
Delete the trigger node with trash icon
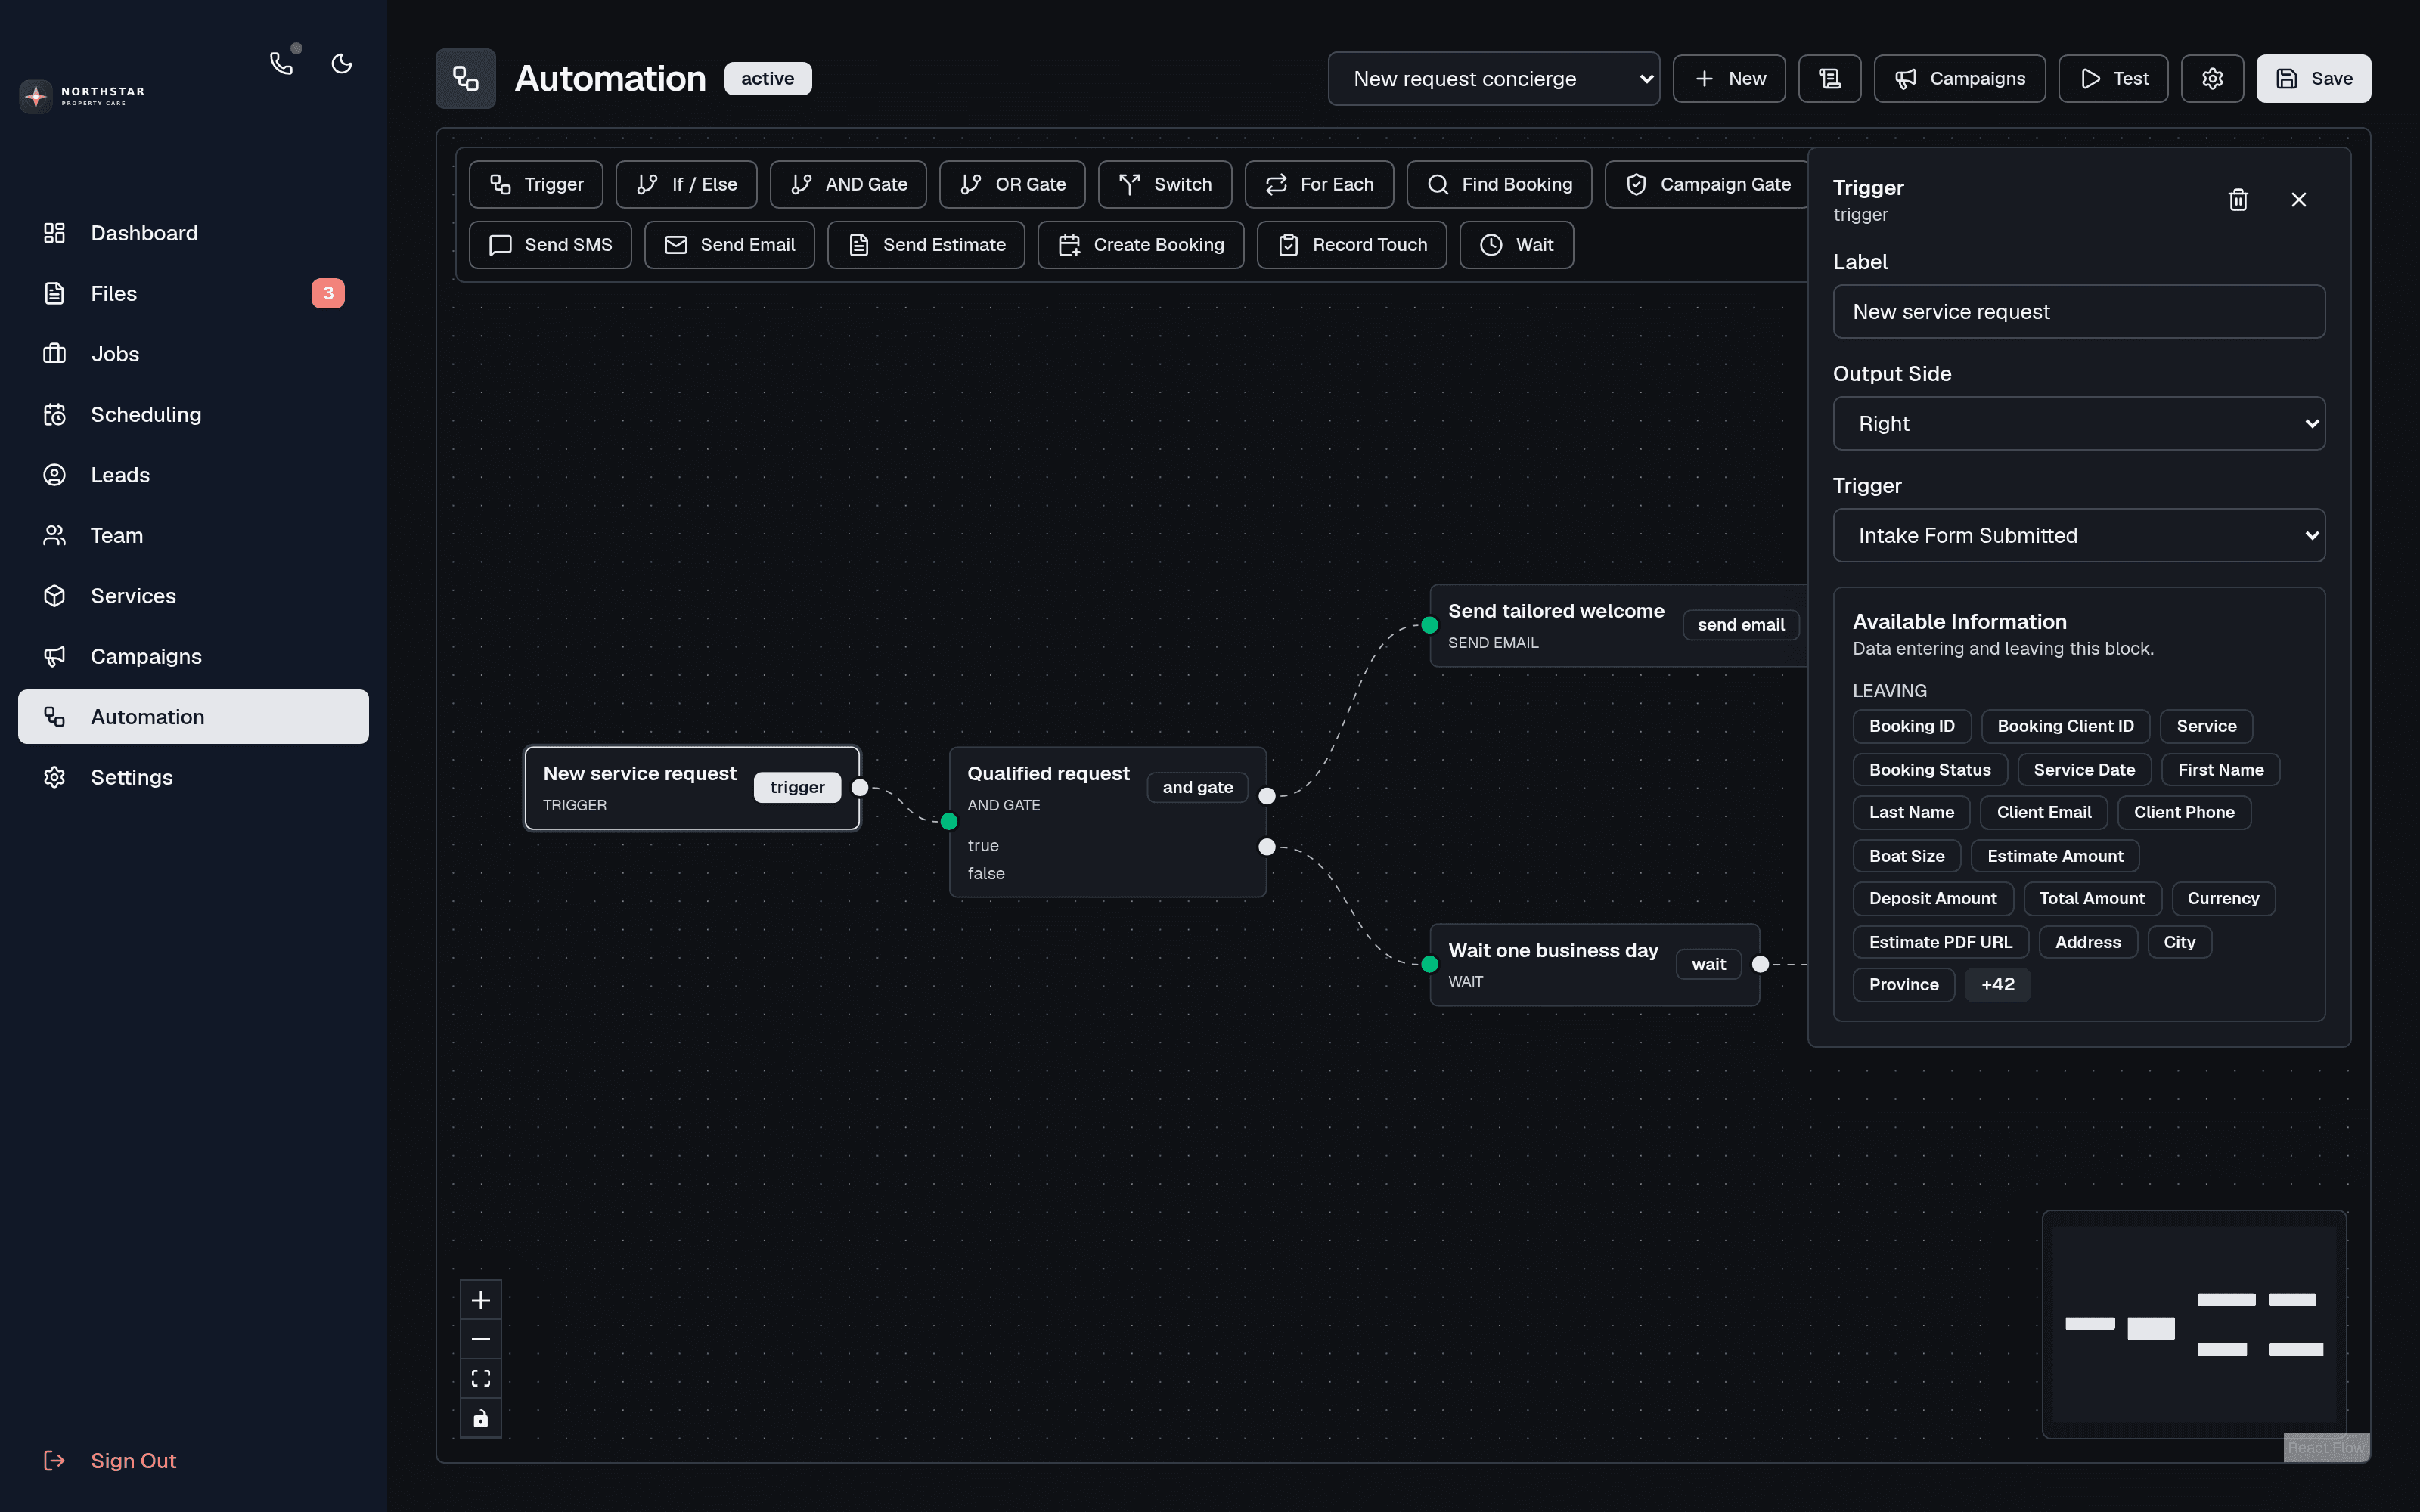(2238, 200)
